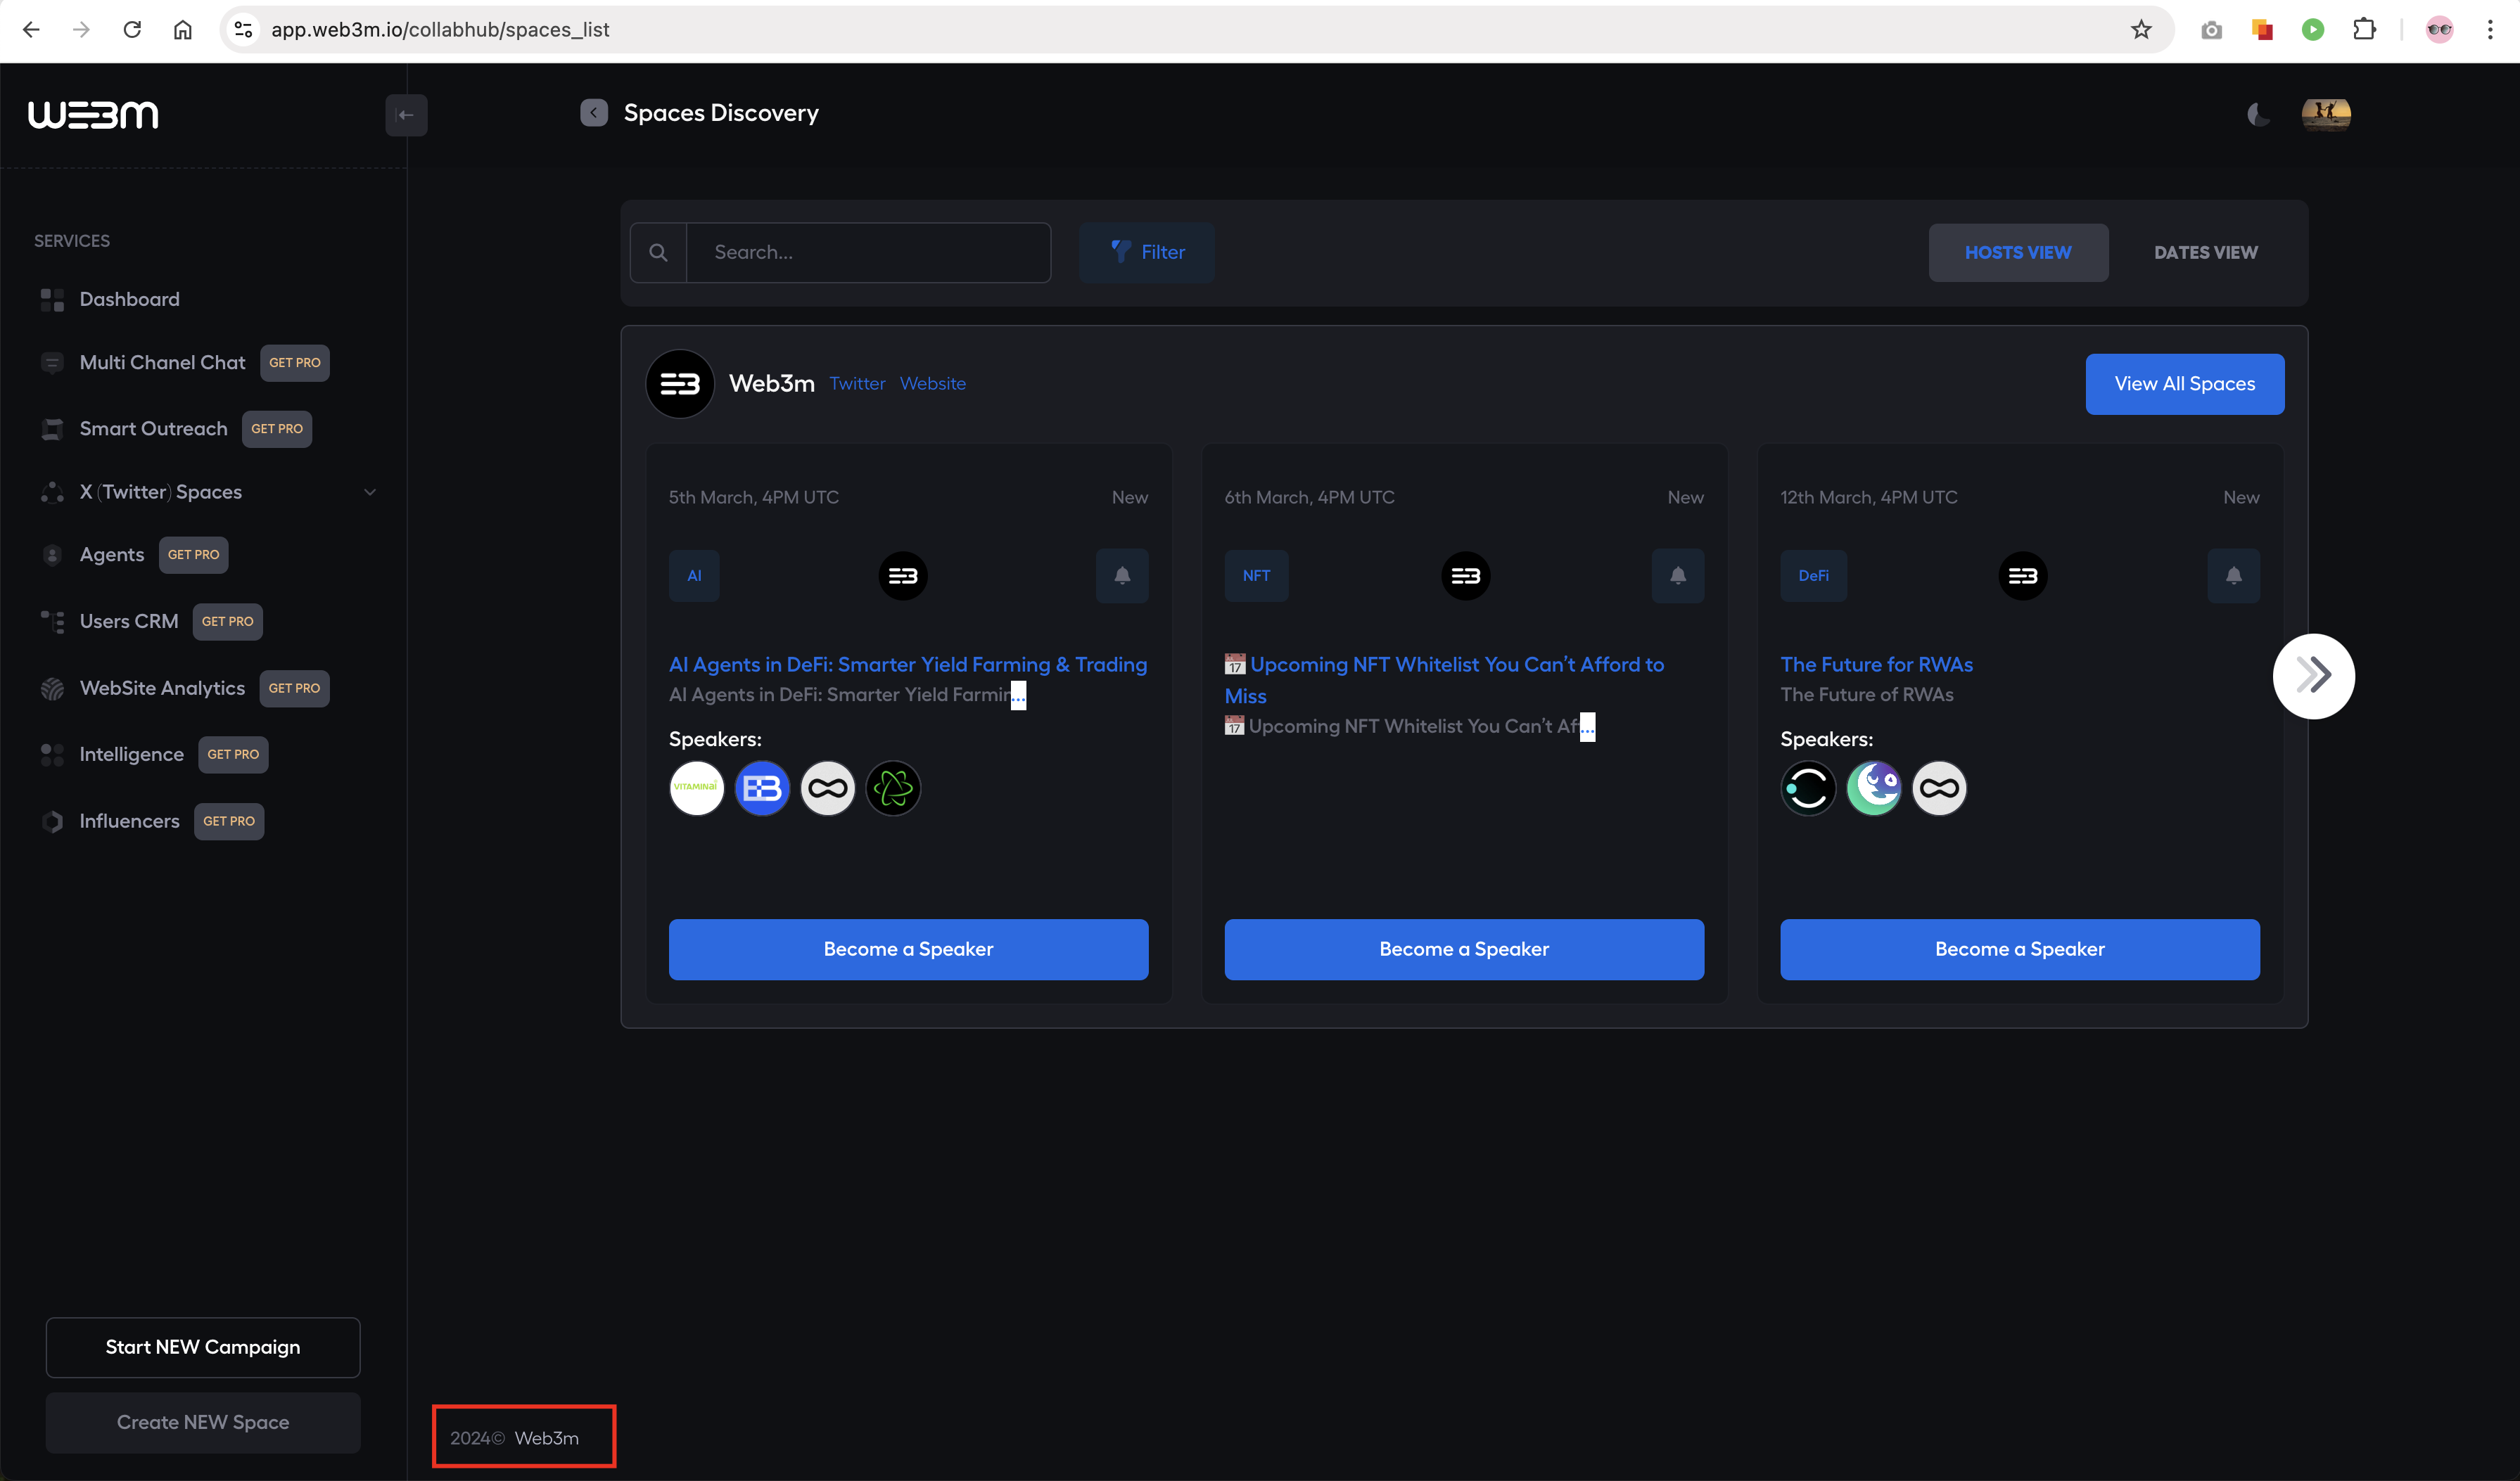The image size is (2520, 1481).
Task: Click the Vitaminai speaker avatar
Action: 696,788
